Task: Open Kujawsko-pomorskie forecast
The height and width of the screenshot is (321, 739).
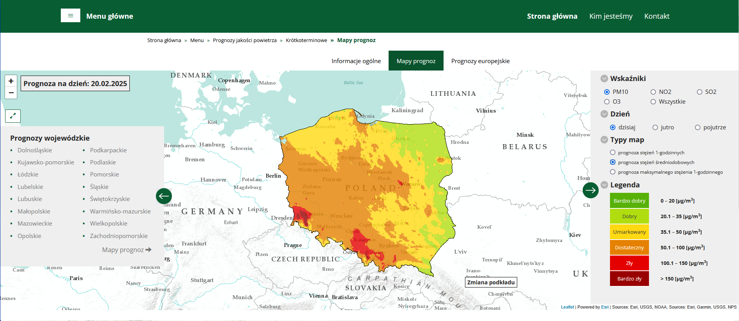Action: (x=46, y=162)
